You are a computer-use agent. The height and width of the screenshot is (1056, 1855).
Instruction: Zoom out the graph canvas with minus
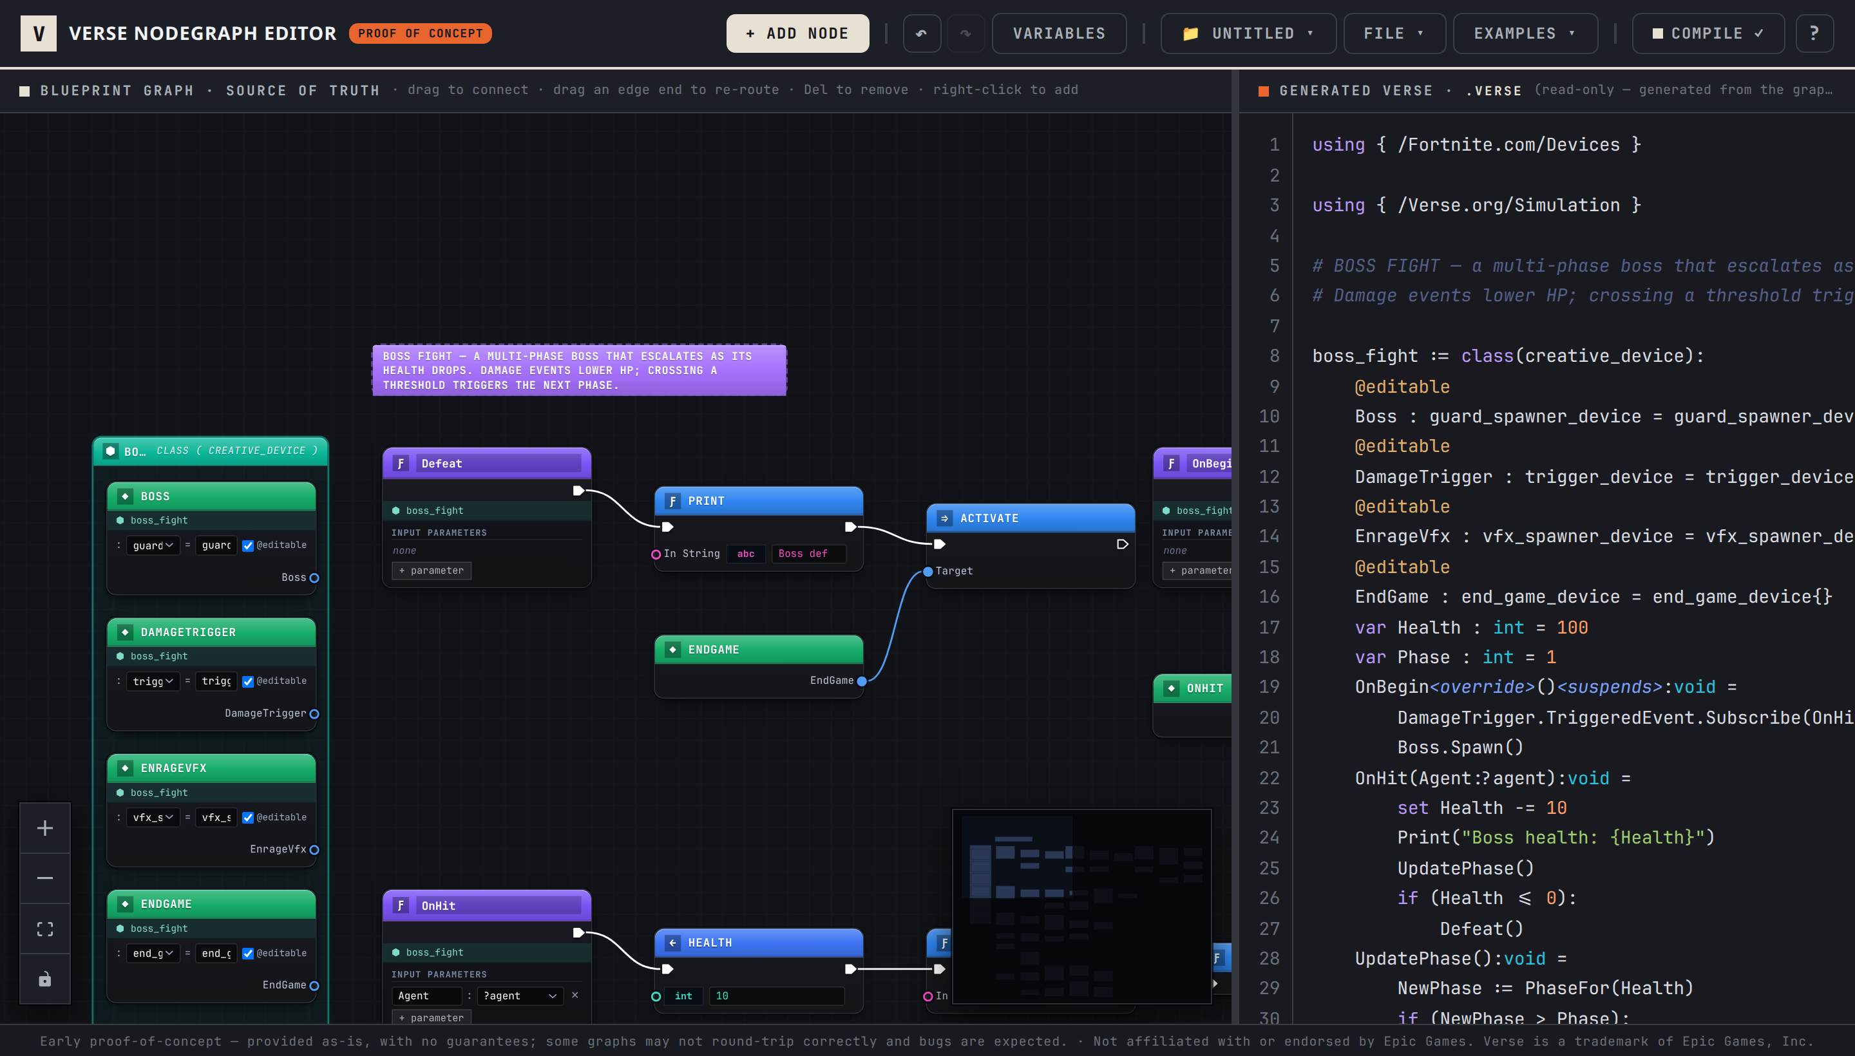click(45, 878)
